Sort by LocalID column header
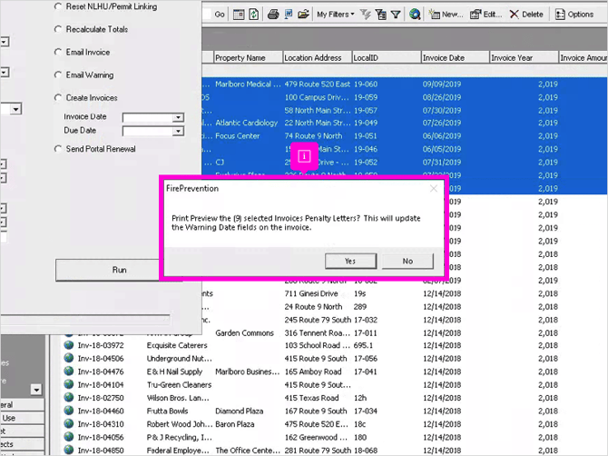 point(387,58)
